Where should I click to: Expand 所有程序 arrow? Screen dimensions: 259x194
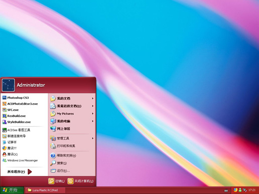pyautogui.click(x=30, y=171)
